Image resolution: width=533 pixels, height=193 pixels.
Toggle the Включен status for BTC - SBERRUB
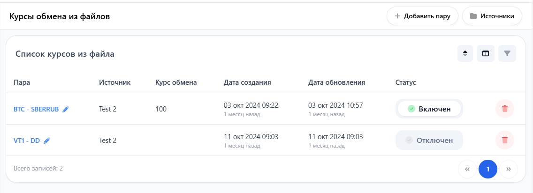pyautogui.click(x=429, y=109)
